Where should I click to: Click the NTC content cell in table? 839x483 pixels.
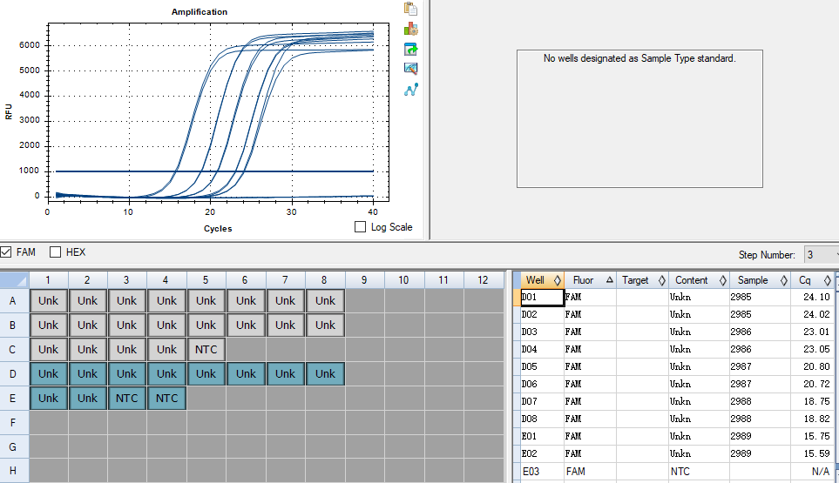(698, 471)
